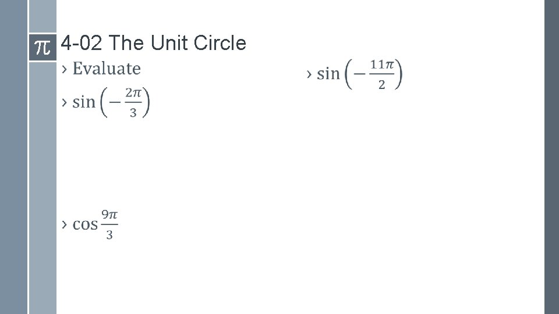
Task: Click the 2π/3 fraction
Action: [x=133, y=102]
